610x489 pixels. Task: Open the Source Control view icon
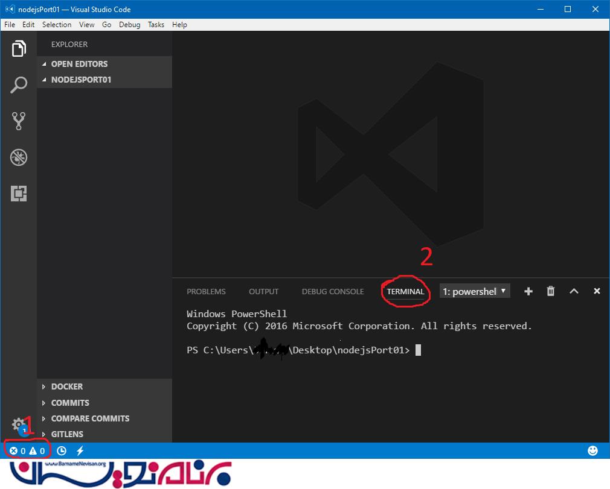(x=19, y=121)
